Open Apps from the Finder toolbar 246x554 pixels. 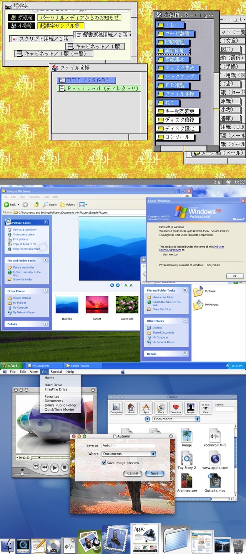[146, 408]
